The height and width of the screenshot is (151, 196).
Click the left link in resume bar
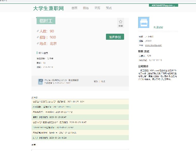96,82
